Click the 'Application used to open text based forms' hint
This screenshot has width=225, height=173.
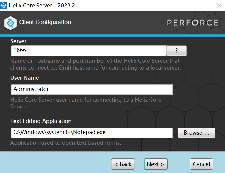66,143
